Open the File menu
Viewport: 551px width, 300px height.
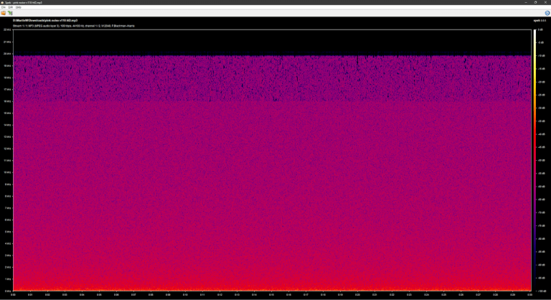3,7
